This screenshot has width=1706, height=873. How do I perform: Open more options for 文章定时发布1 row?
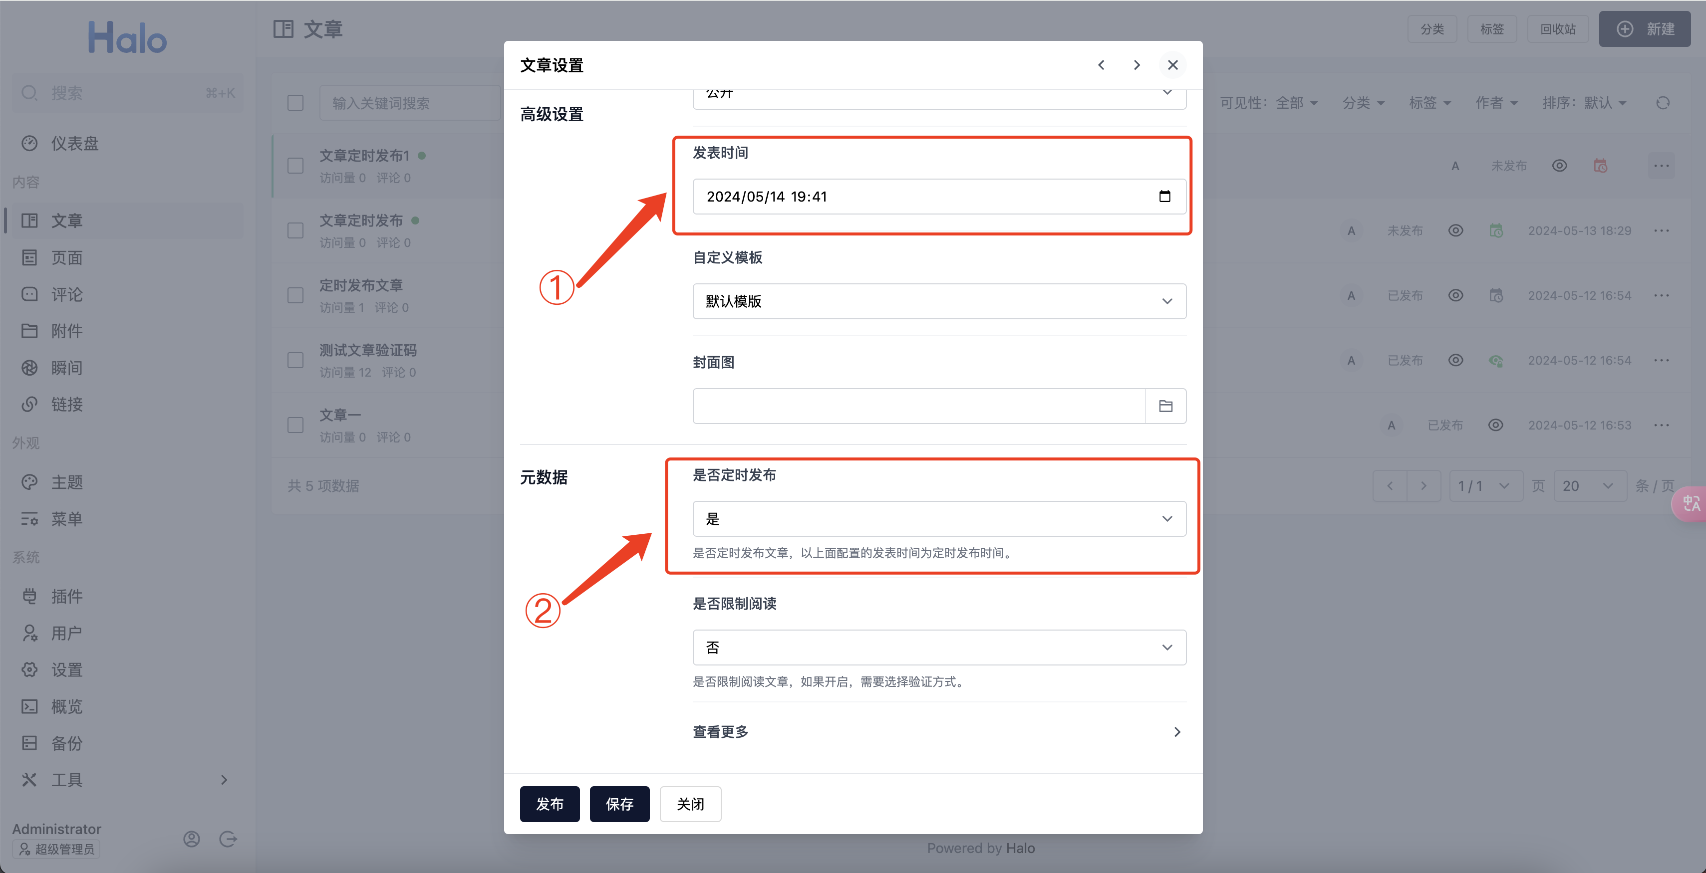click(x=1661, y=166)
